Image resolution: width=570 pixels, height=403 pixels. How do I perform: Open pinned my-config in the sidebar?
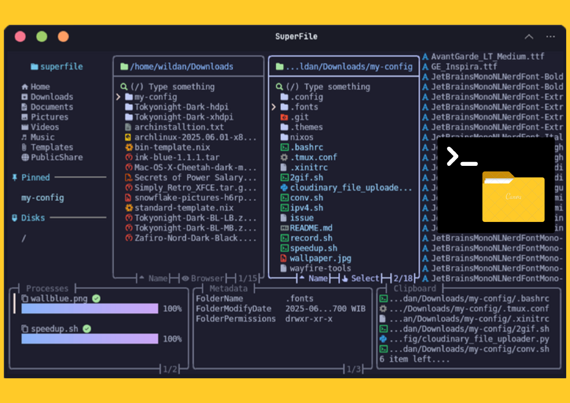point(42,198)
